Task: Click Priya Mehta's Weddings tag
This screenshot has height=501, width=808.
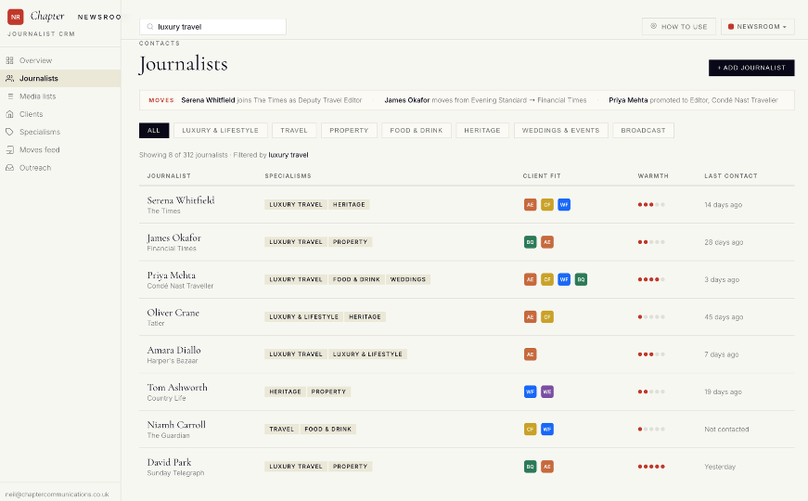Action: click(x=408, y=279)
